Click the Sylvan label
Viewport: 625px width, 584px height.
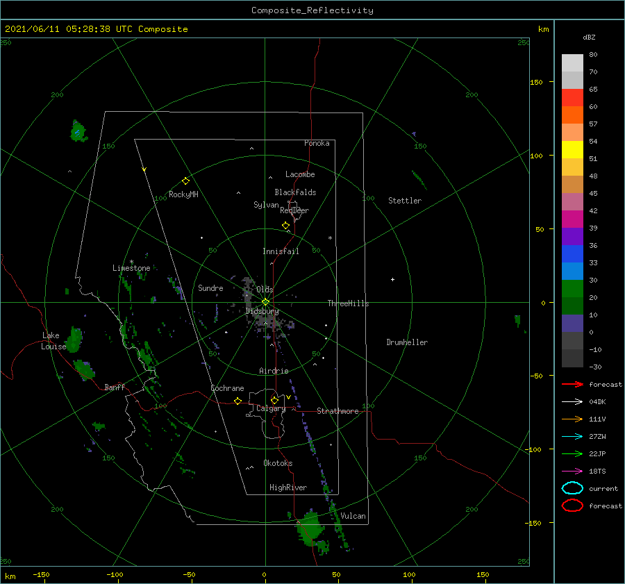click(266, 205)
